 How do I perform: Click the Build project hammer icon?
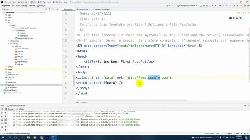point(173,5)
